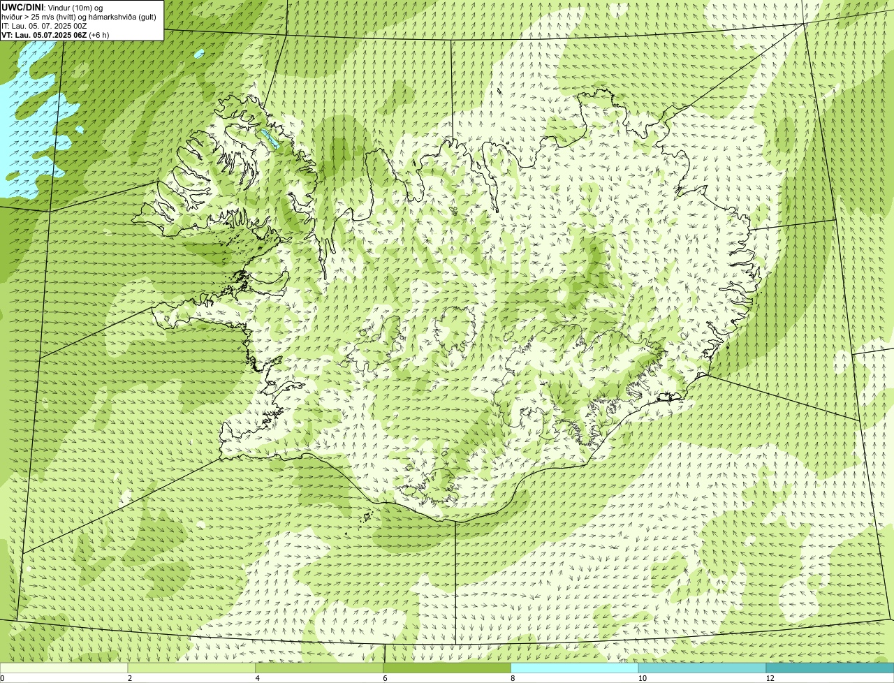This screenshot has width=894, height=683.
Task: Click the palest legend swatch for 0–2 m/s
Action: pyautogui.click(x=64, y=668)
